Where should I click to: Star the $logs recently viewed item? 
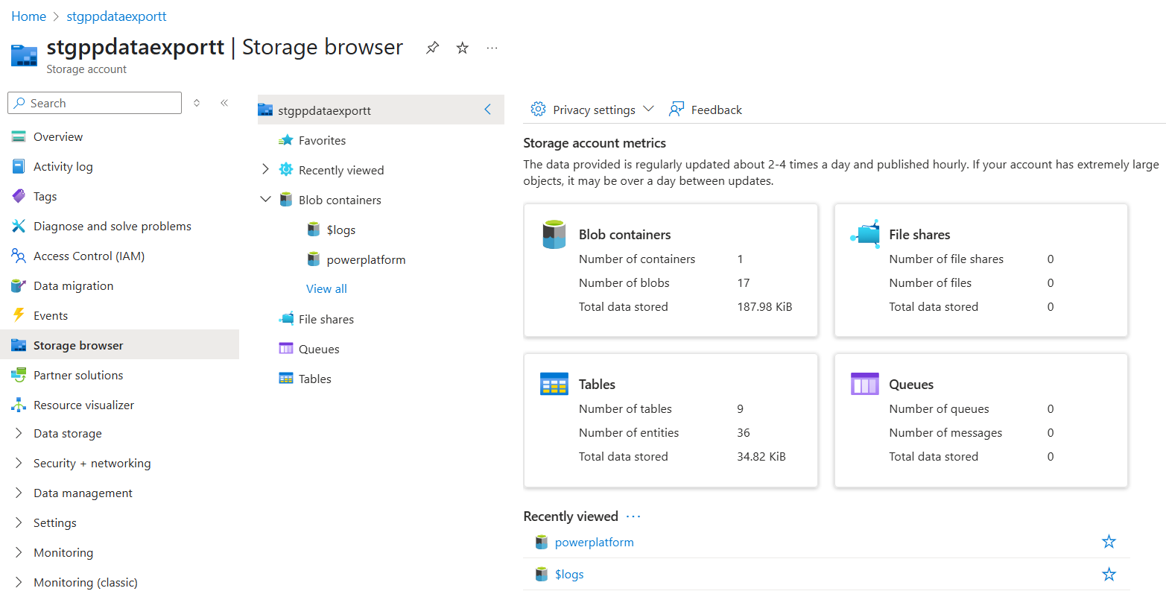(x=1109, y=574)
